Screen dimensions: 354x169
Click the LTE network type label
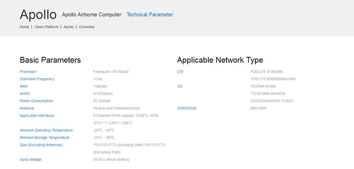pyautogui.click(x=181, y=71)
